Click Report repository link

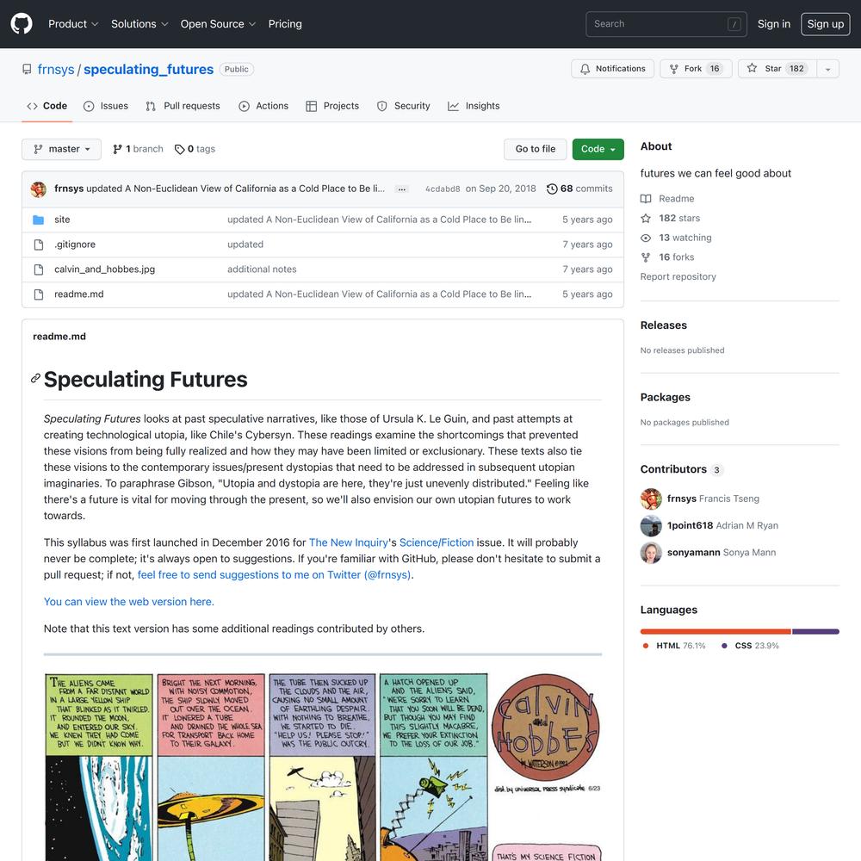(678, 276)
